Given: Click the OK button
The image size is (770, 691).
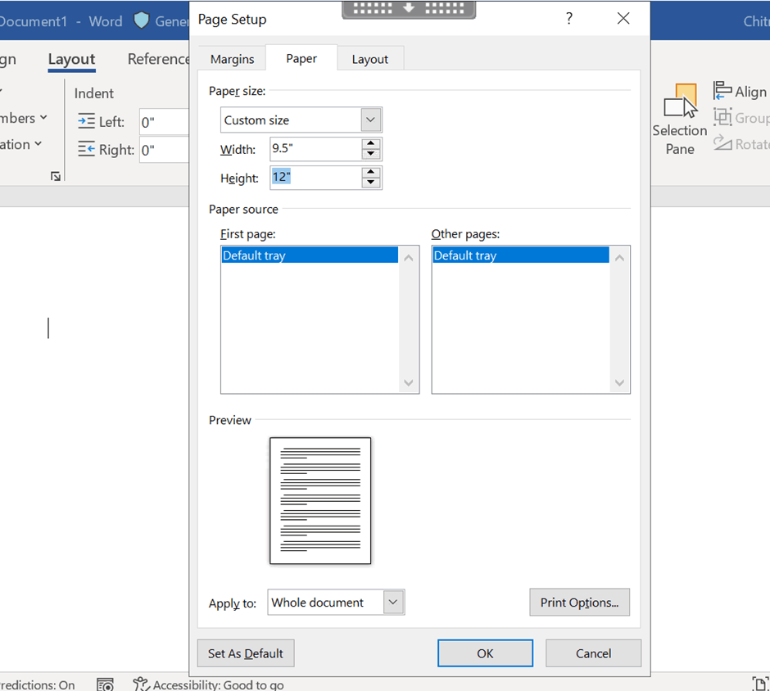Looking at the screenshot, I should click(485, 653).
